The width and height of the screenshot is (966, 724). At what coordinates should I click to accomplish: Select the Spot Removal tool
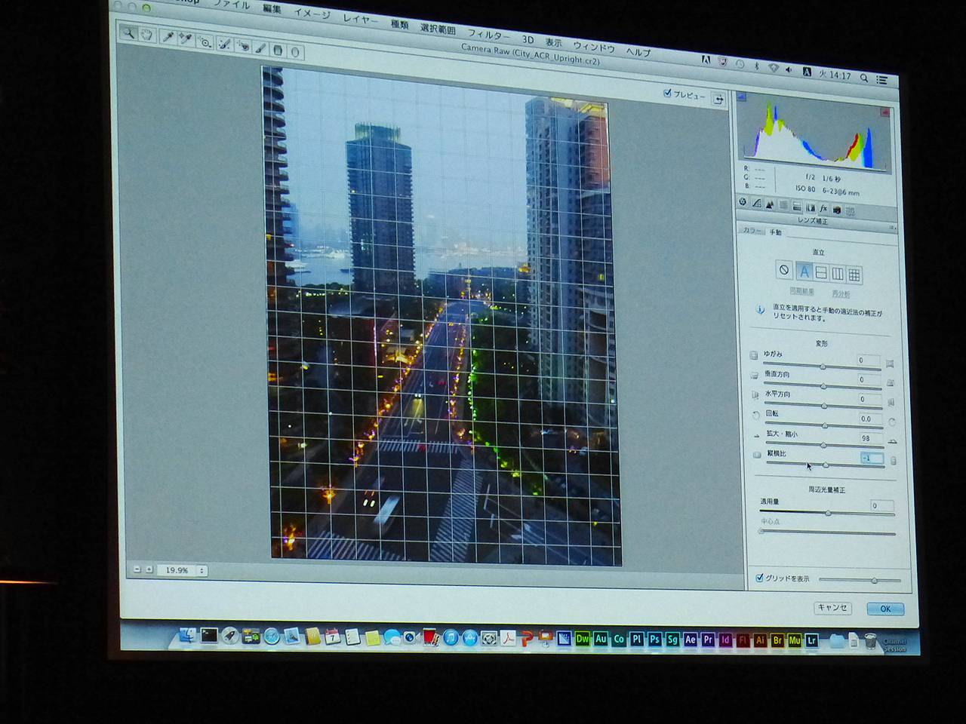tap(225, 44)
